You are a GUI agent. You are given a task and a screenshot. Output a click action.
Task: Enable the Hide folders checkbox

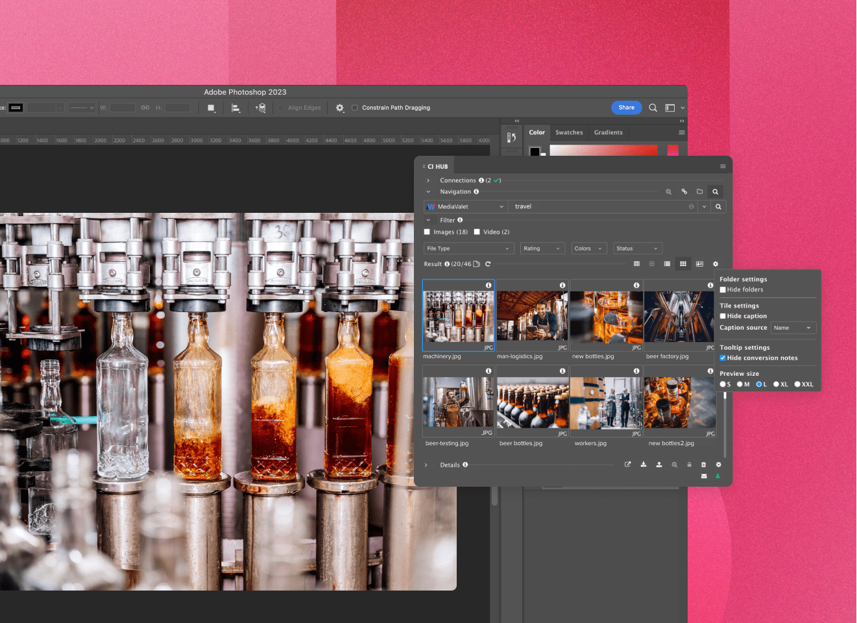(x=723, y=290)
